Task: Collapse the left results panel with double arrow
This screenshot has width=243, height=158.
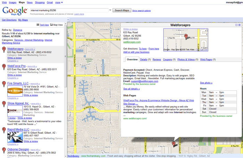Action: 68,20
